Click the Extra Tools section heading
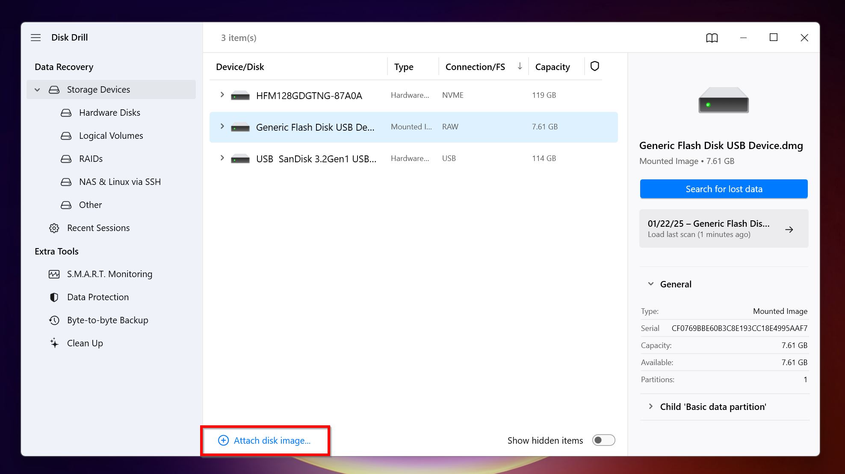The width and height of the screenshot is (845, 474). (56, 252)
